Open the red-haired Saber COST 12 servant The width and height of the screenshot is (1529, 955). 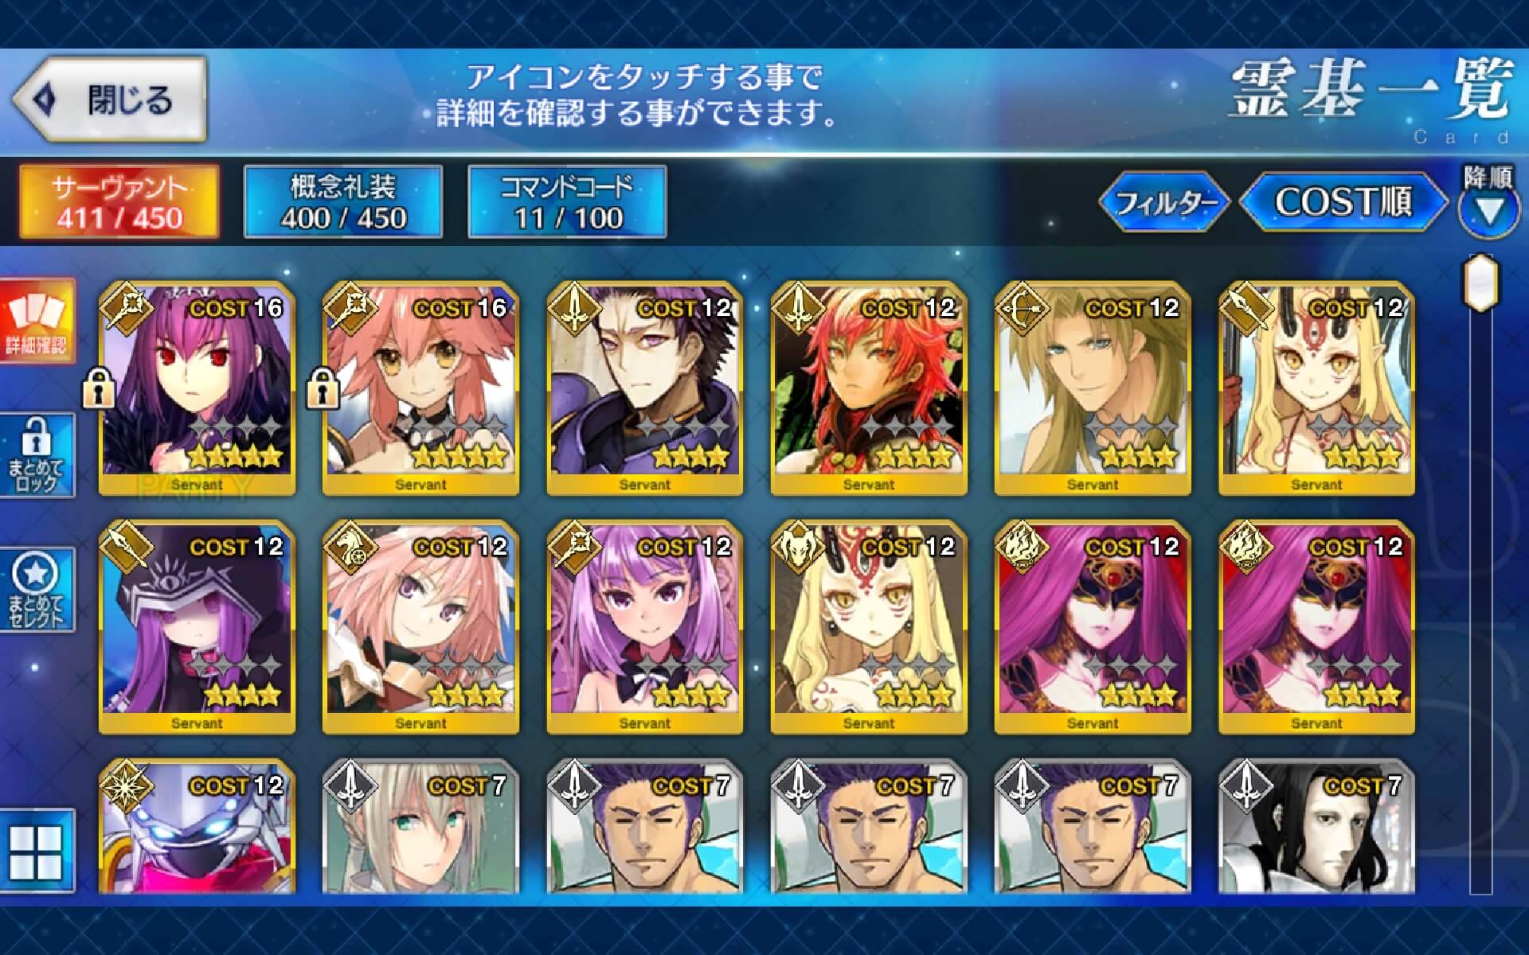869,388
